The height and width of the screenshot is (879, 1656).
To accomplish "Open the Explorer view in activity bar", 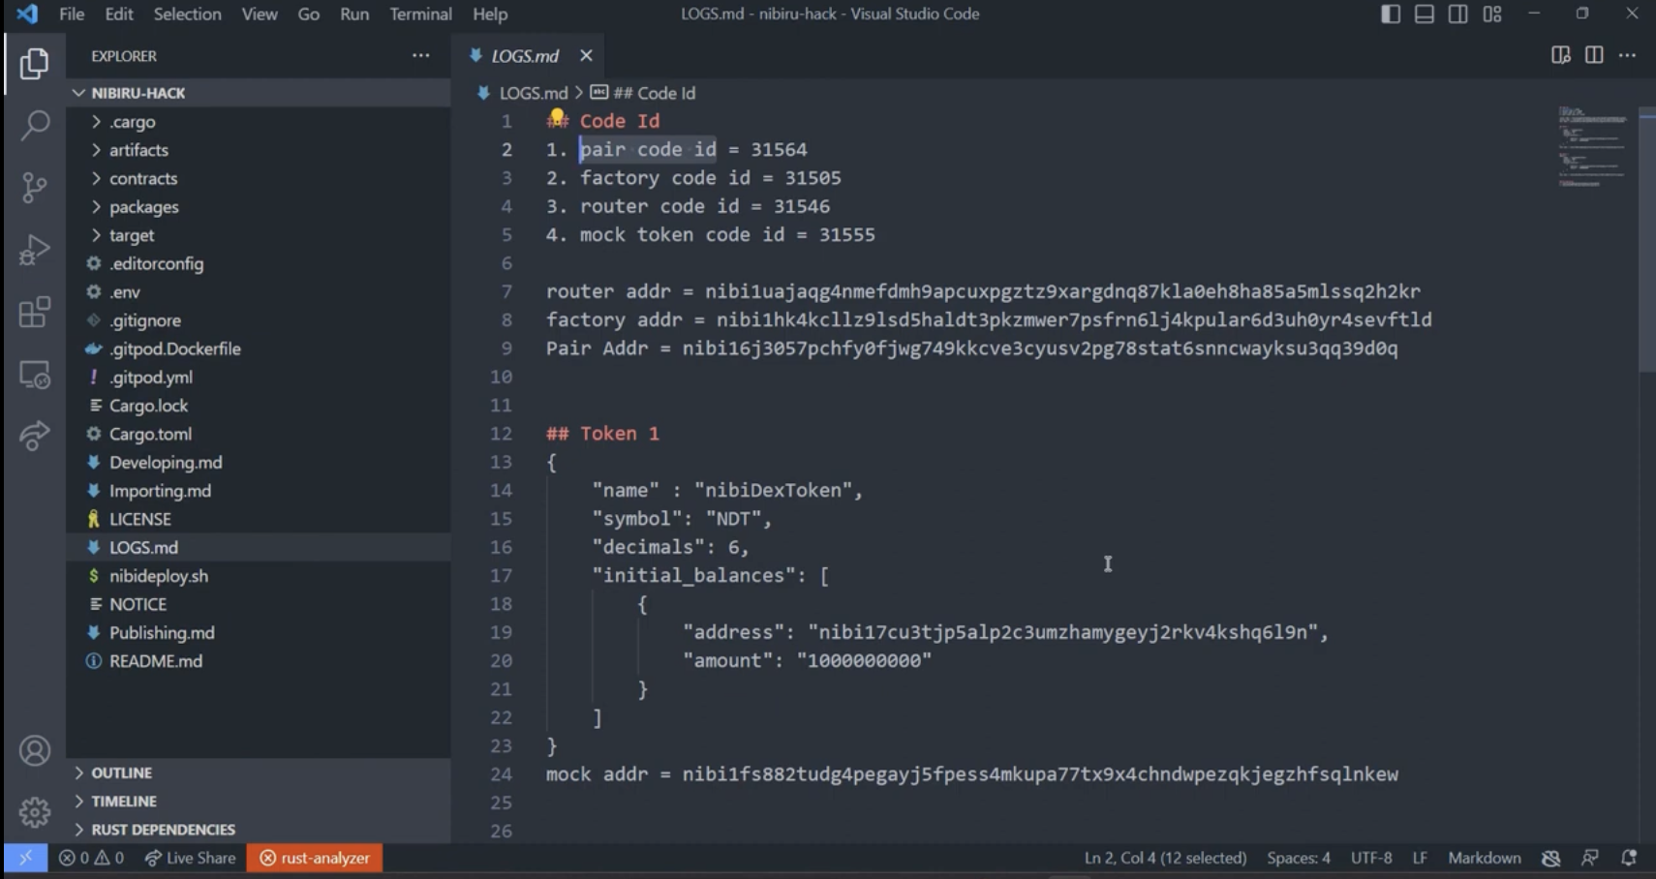I will pyautogui.click(x=35, y=64).
